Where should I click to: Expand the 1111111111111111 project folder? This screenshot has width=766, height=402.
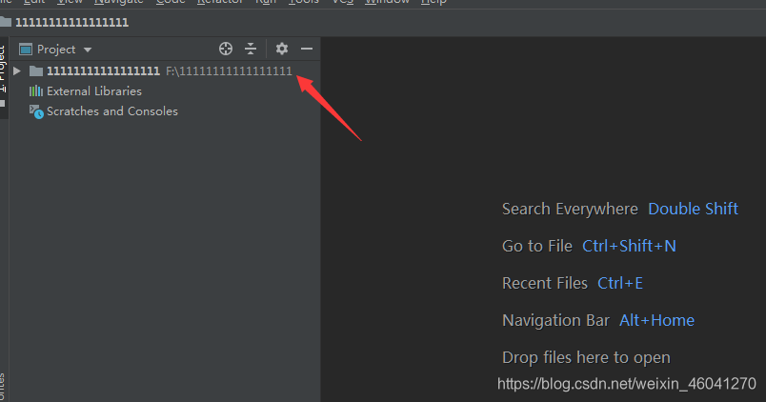click(17, 71)
